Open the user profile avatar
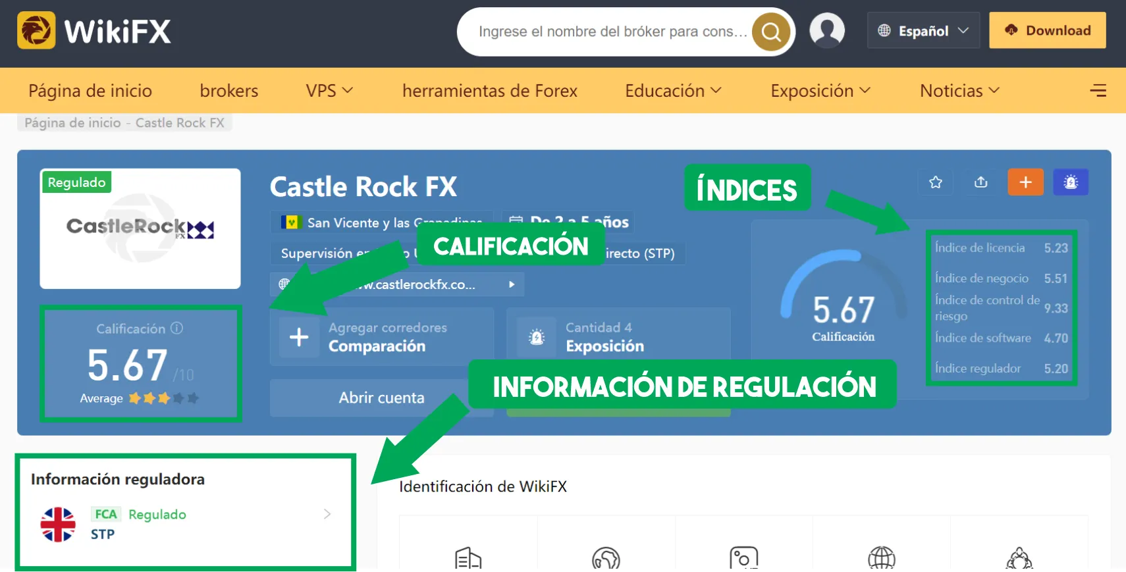Viewport: 1126px width, 572px height. pyautogui.click(x=827, y=30)
